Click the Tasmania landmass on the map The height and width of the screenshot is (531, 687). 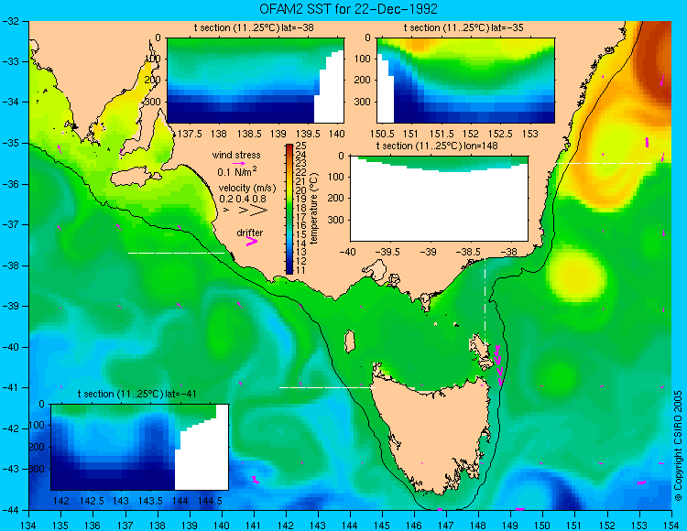(434, 433)
